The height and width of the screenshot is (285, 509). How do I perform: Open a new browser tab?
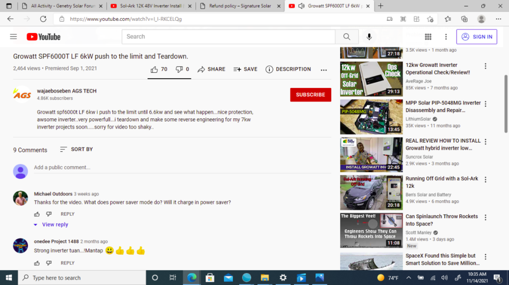click(380, 6)
